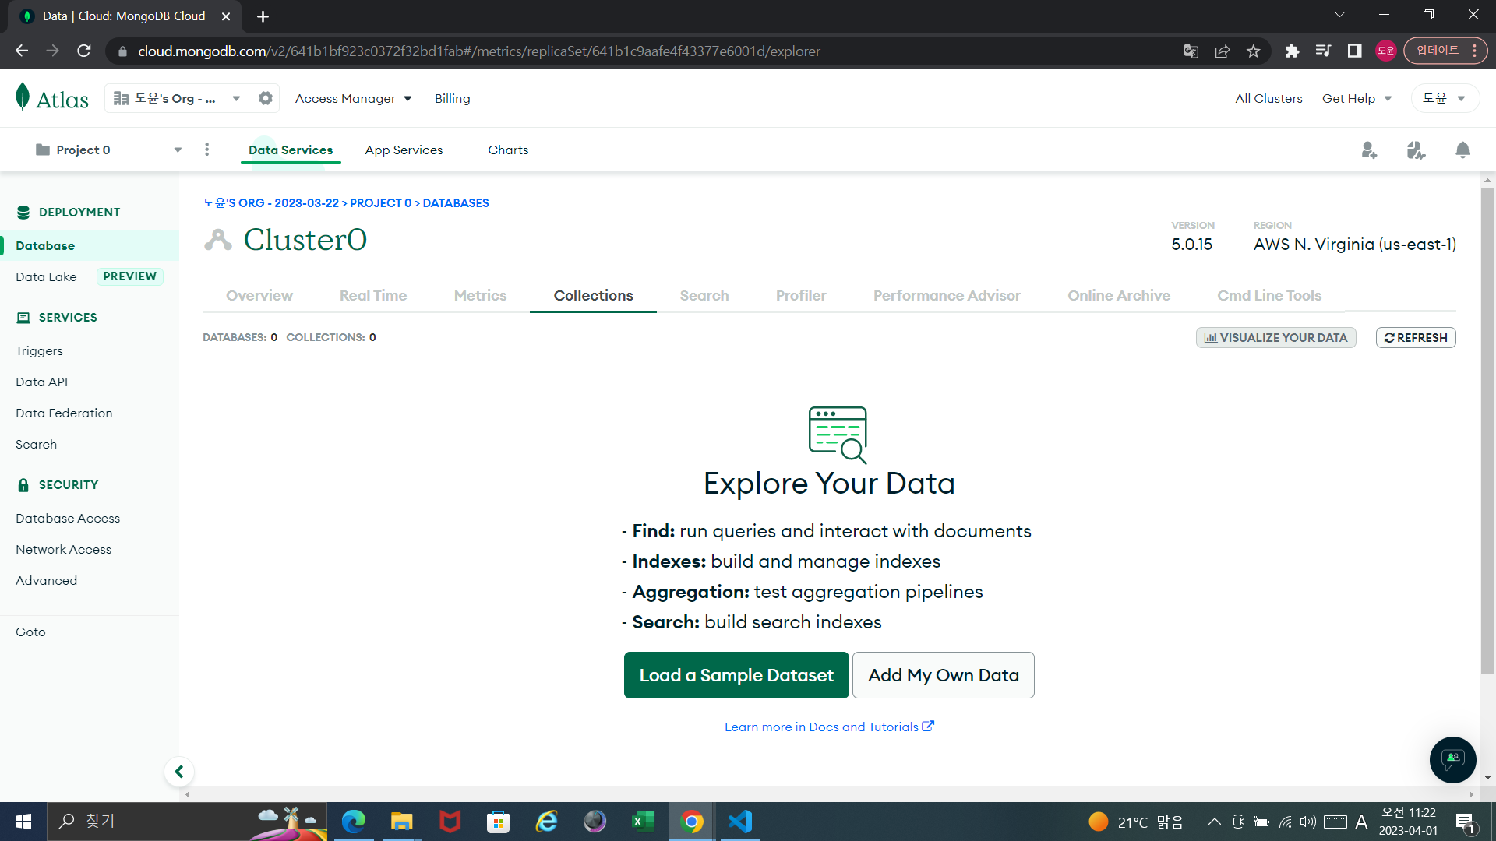The image size is (1496, 841).
Task: Expand the Get Help menu
Action: tap(1357, 99)
